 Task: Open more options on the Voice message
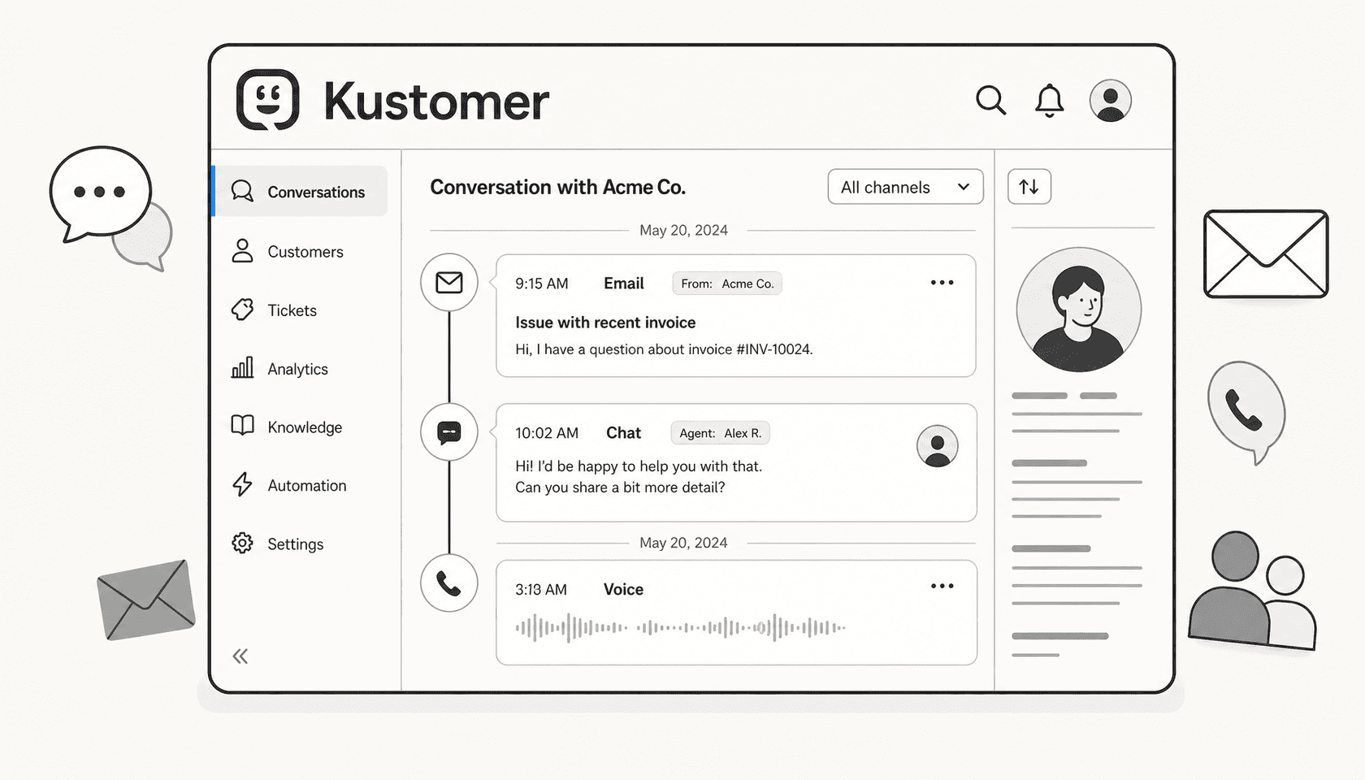[942, 586]
